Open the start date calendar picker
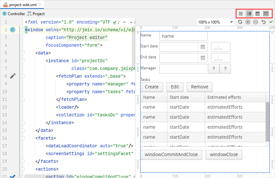This screenshot has width=275, height=178. [203, 47]
